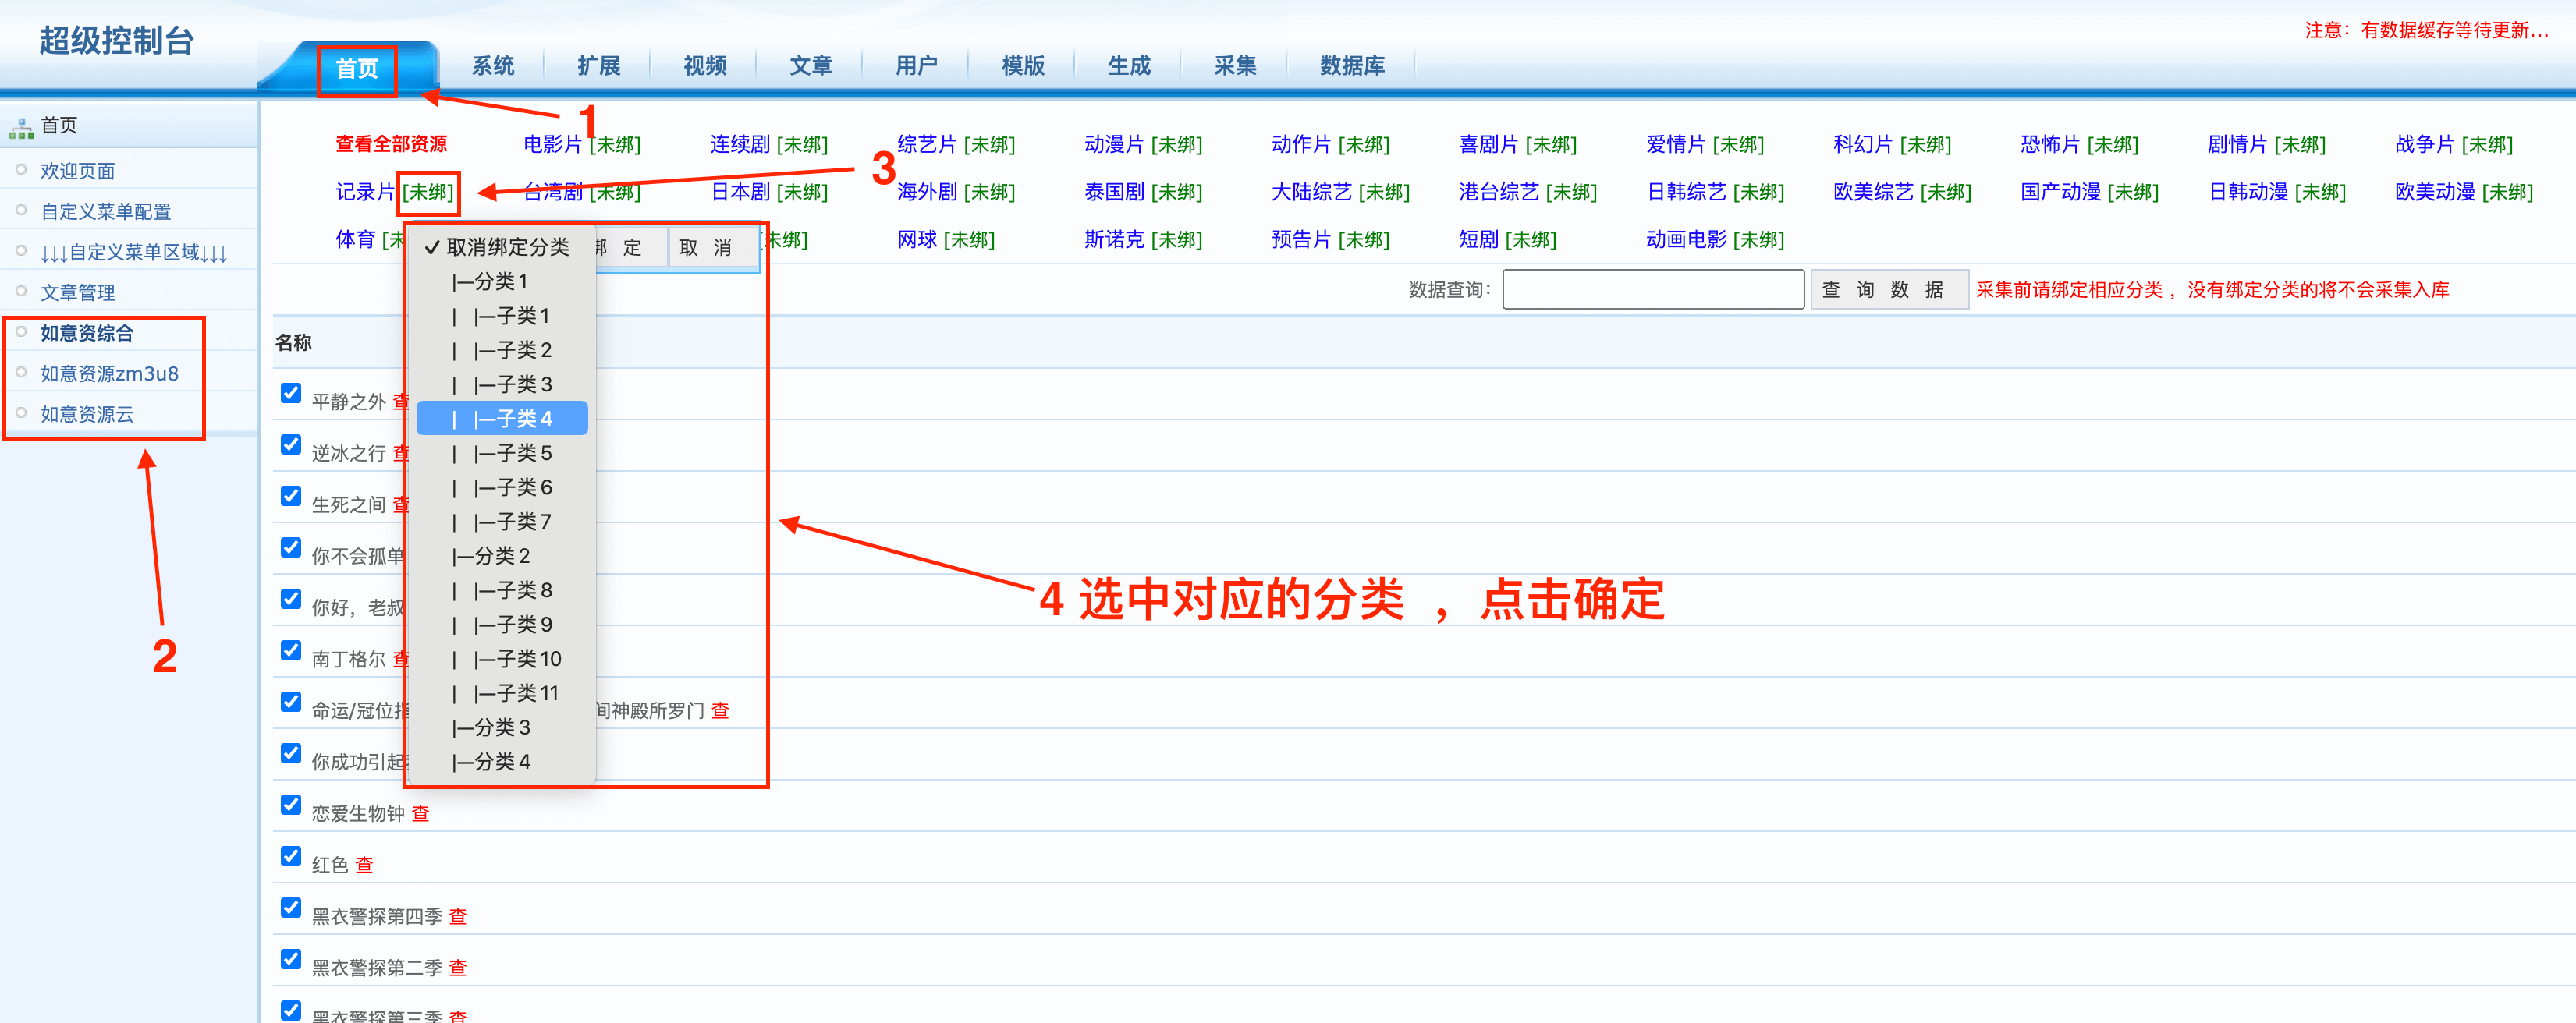The image size is (2576, 1023).
Task: Open 查看全部资源 link
Action: [x=391, y=143]
